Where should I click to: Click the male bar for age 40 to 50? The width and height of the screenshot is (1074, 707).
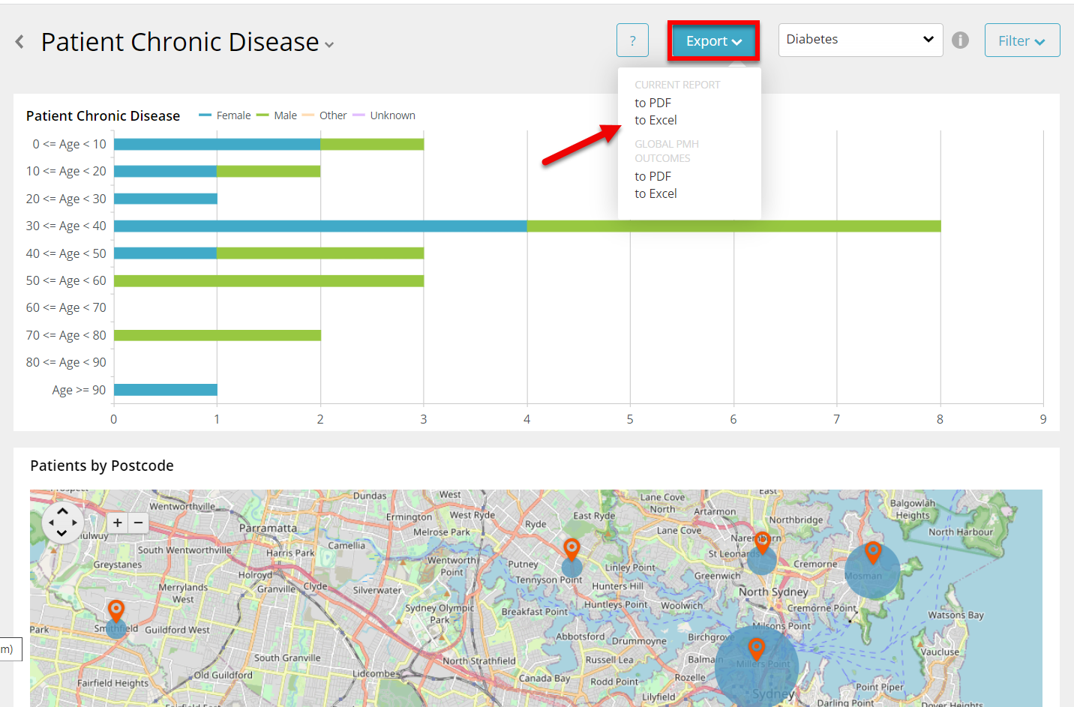320,253
